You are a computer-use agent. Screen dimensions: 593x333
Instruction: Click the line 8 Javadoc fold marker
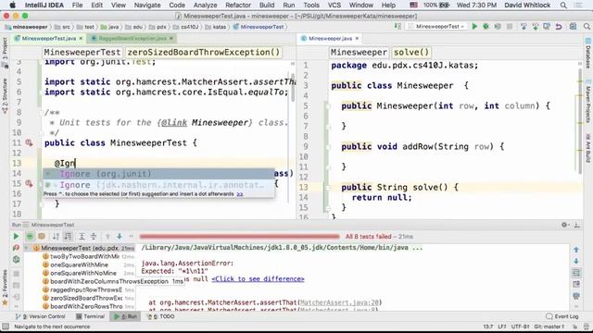[41, 112]
